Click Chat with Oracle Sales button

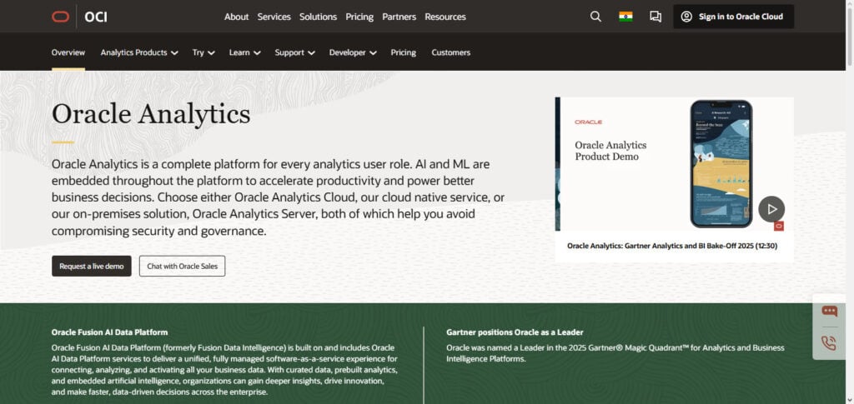tap(182, 266)
